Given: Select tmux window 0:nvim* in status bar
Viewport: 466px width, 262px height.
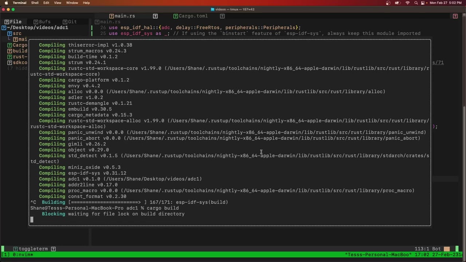Looking at the screenshot, I should 23,255.
